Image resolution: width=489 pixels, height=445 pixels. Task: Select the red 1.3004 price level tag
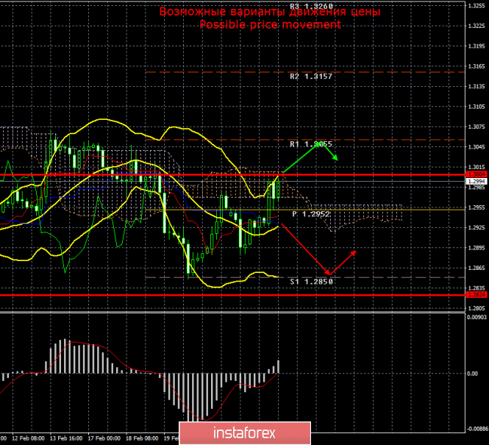click(x=476, y=174)
